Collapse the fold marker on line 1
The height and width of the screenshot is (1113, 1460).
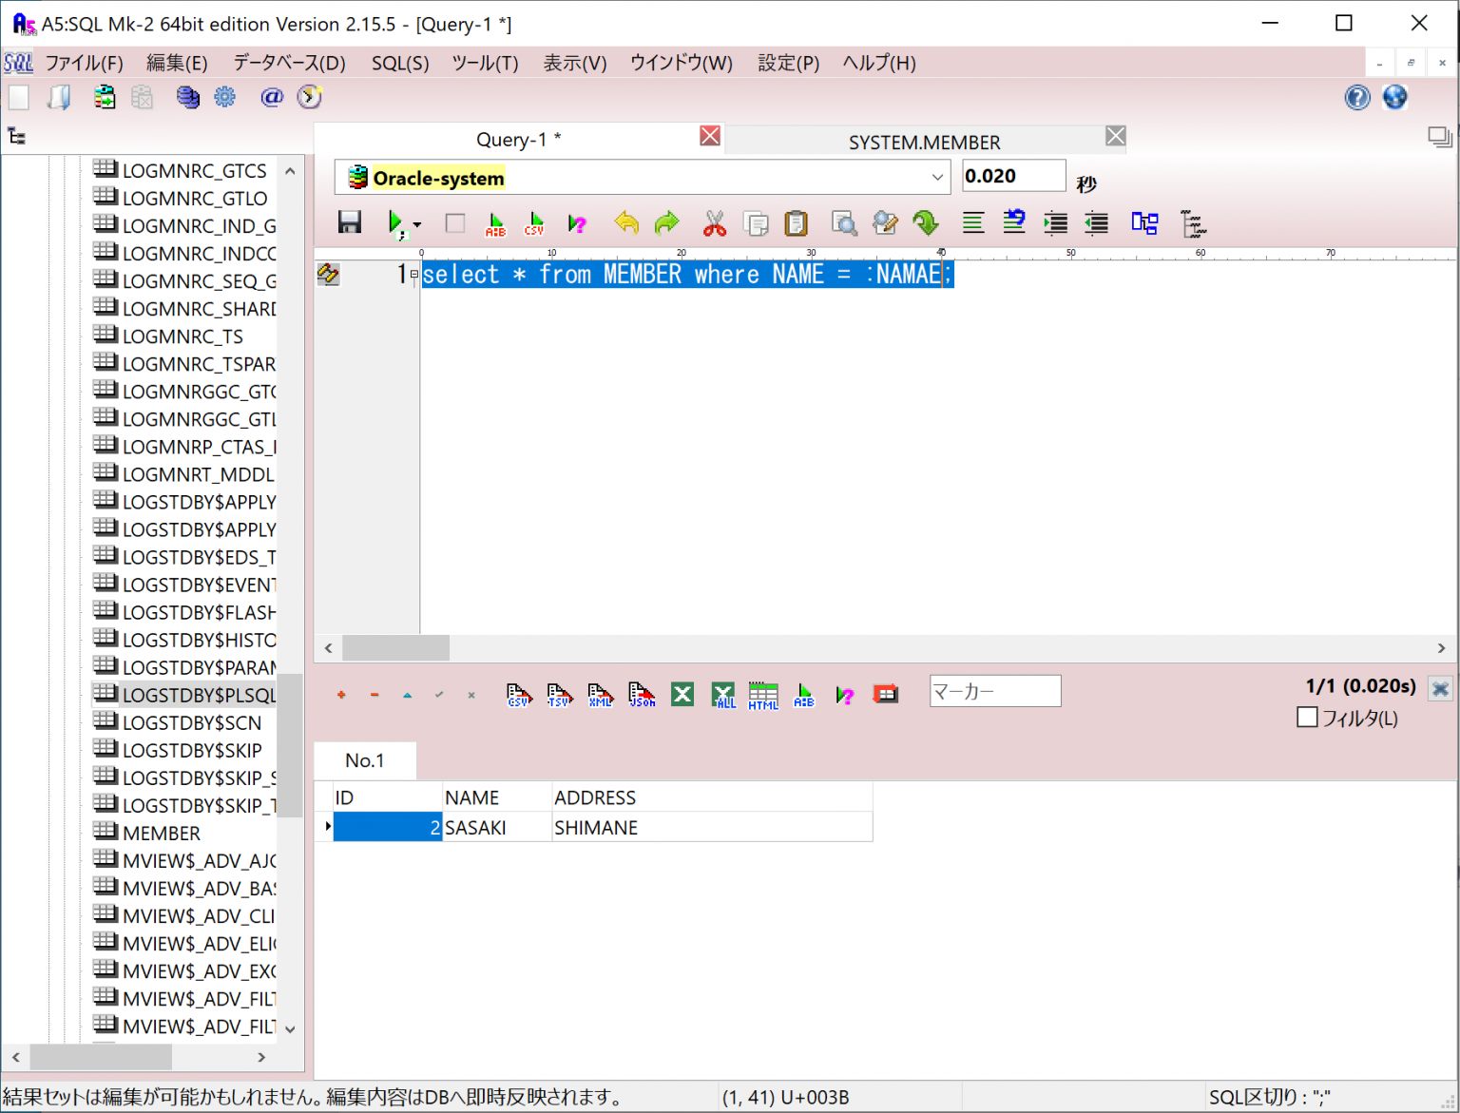point(413,274)
